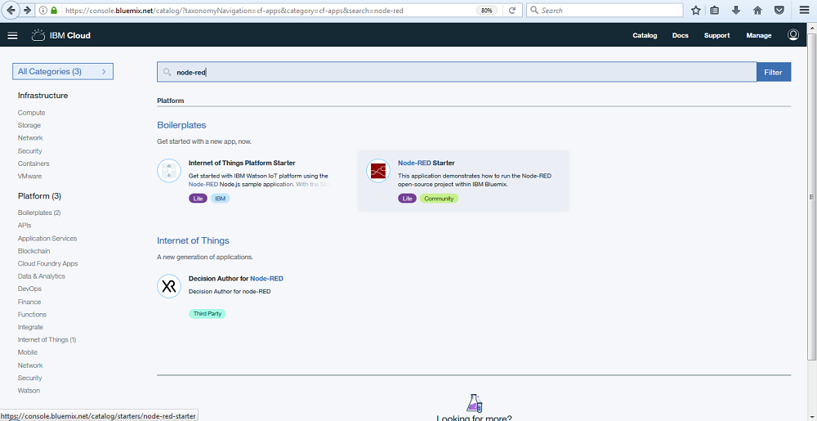The height and width of the screenshot is (421, 817).
Task: Select Finance category
Action: coord(29,302)
